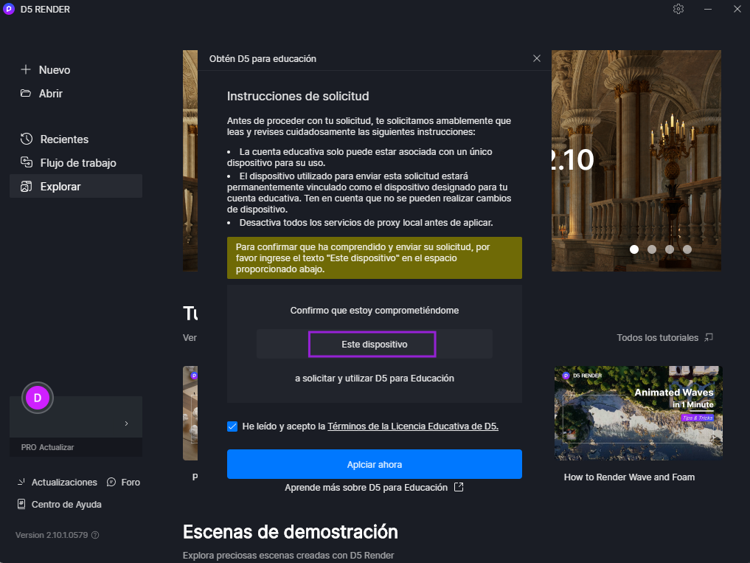Switch to the last carousel dot
This screenshot has height=563, width=750.
tap(687, 249)
